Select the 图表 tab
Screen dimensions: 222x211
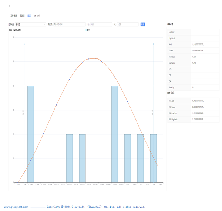(29, 16)
